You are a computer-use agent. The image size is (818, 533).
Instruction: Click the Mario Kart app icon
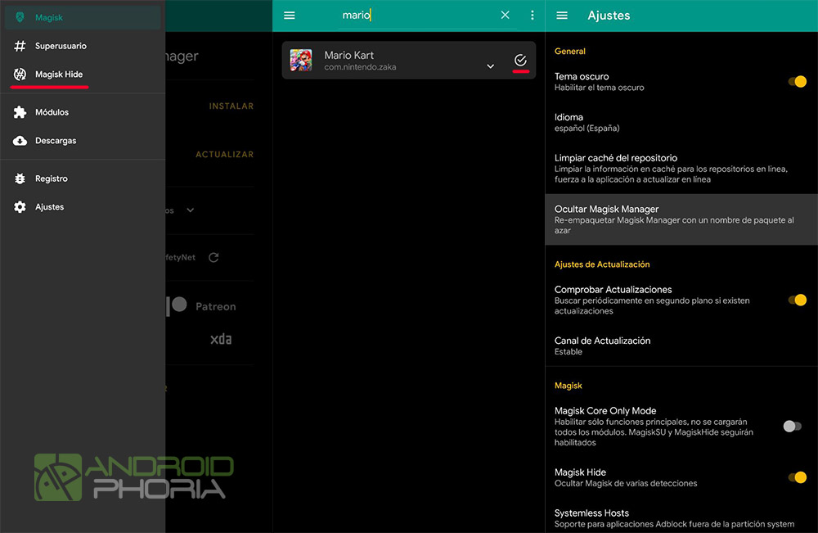click(301, 60)
